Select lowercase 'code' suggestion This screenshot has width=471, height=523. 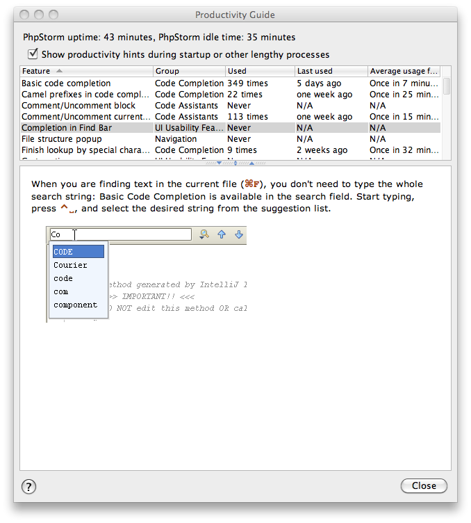[x=78, y=278]
